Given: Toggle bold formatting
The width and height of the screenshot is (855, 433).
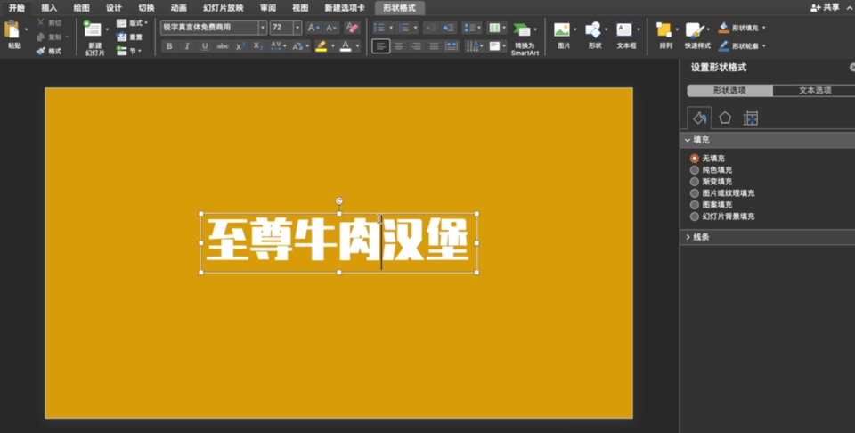Looking at the screenshot, I should [x=169, y=46].
